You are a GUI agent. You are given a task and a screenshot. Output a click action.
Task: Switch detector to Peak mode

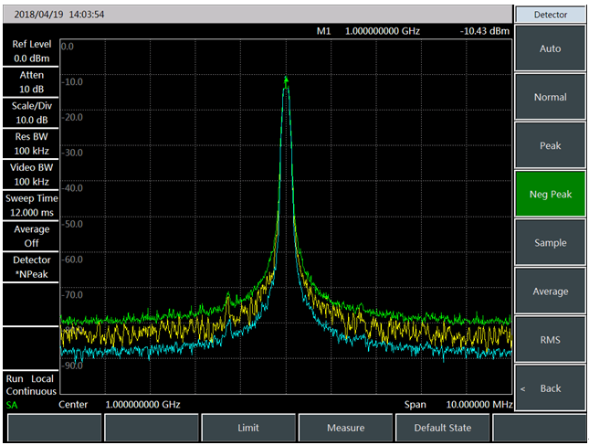550,145
